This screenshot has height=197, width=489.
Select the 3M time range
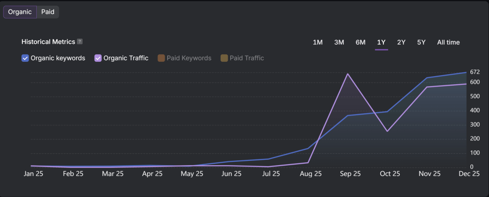point(339,42)
